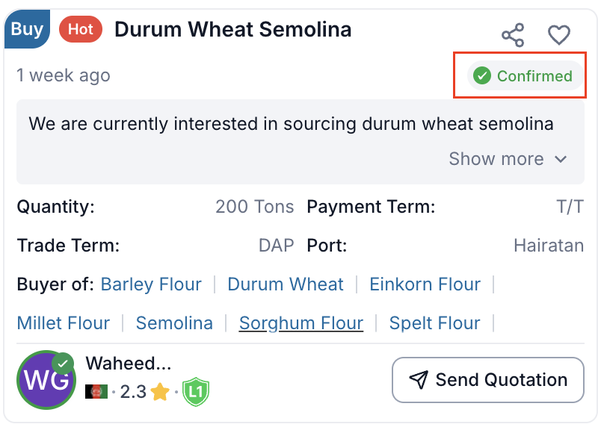
Task: Open the Durum Wheat link
Action: 286,284
